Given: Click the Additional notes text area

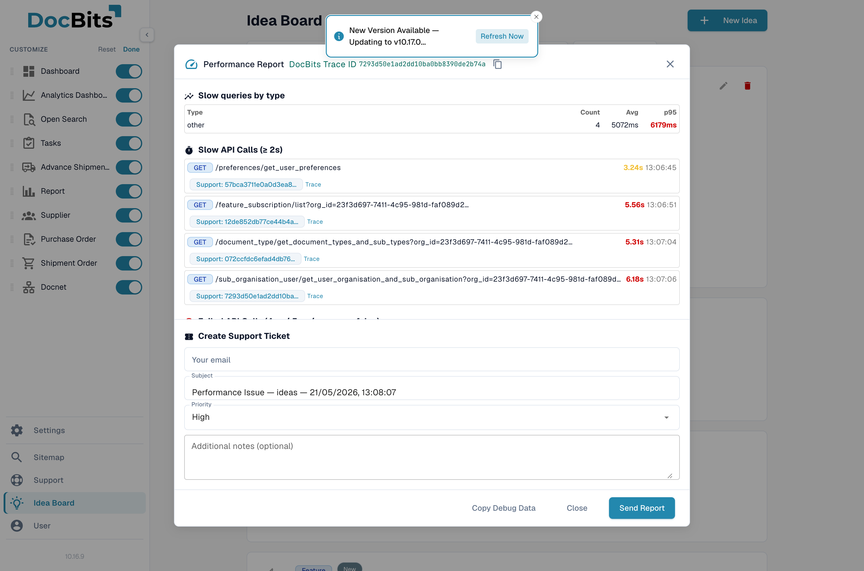Looking at the screenshot, I should (x=432, y=457).
